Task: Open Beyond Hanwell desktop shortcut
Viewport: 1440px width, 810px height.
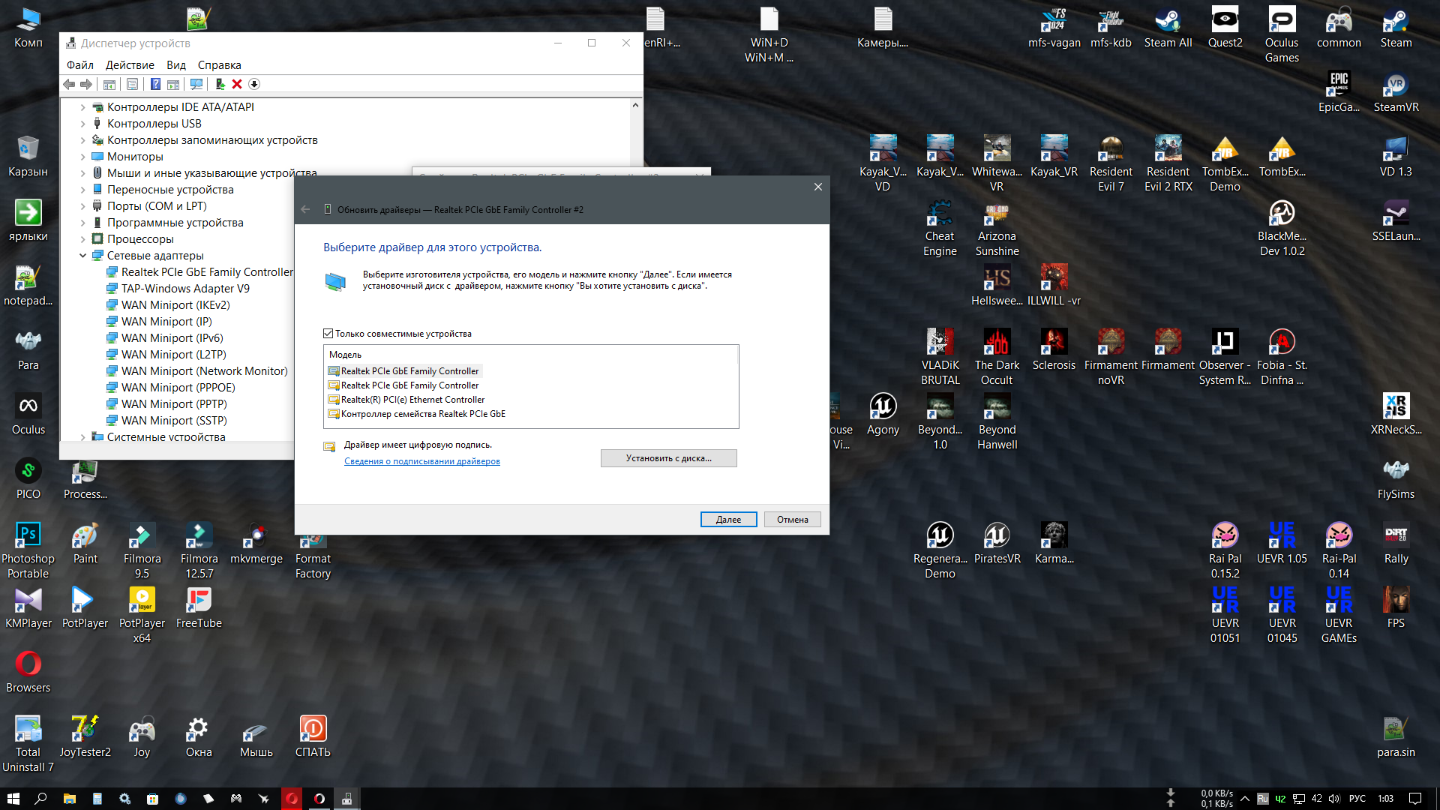Action: (997, 423)
